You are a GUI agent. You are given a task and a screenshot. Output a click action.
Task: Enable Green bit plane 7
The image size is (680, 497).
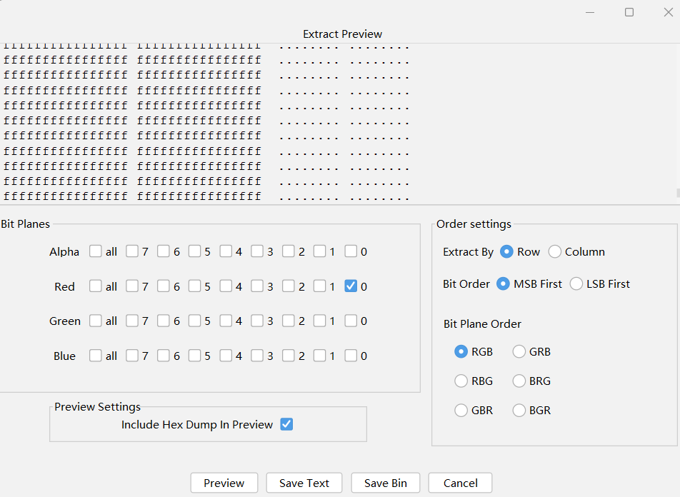coord(132,321)
